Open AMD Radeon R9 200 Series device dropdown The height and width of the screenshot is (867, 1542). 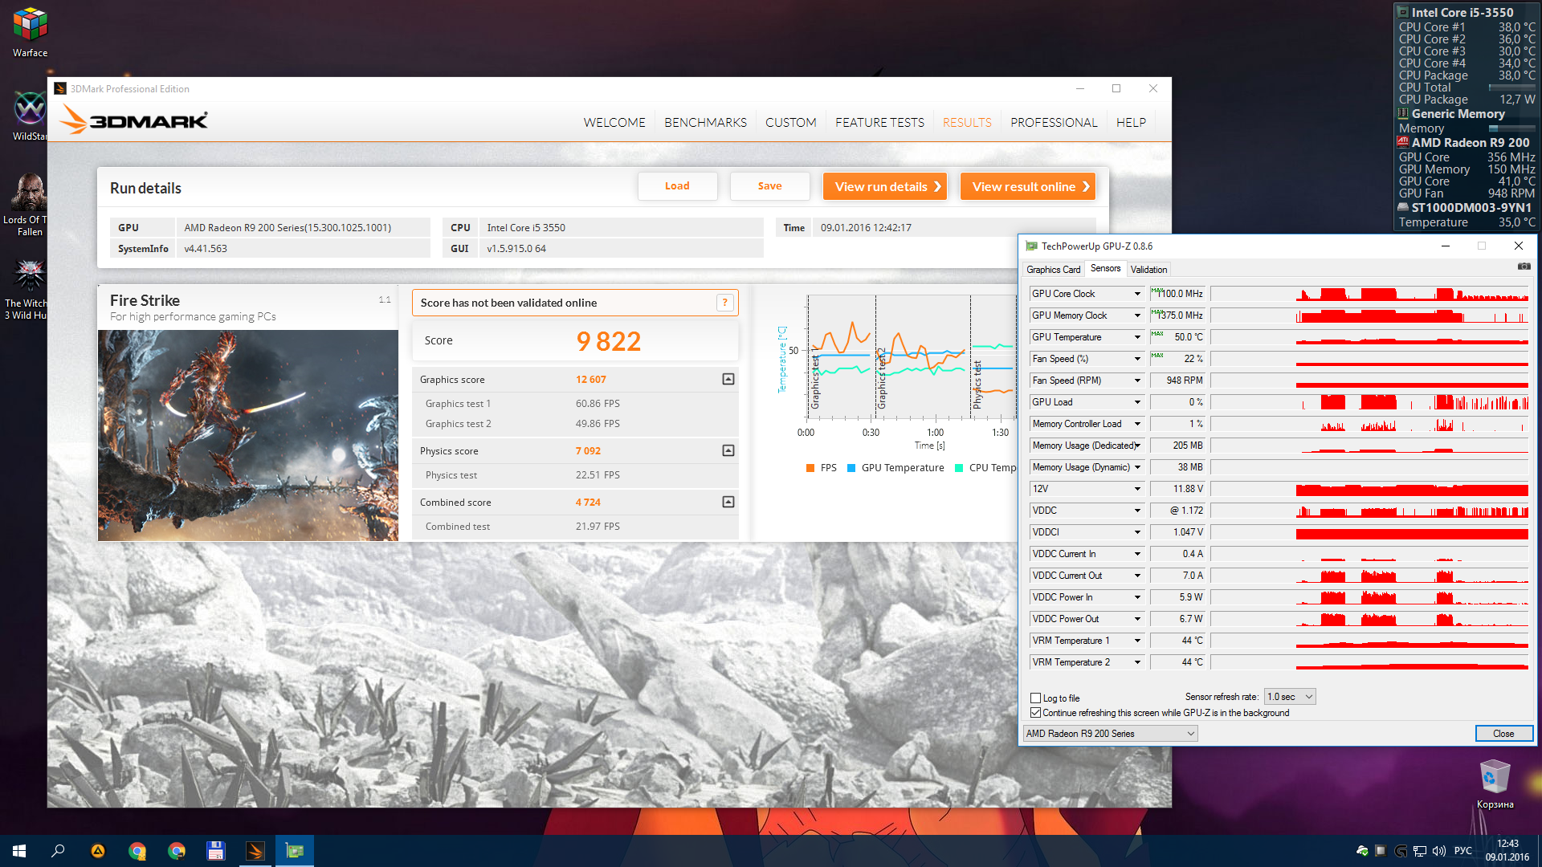point(1110,734)
